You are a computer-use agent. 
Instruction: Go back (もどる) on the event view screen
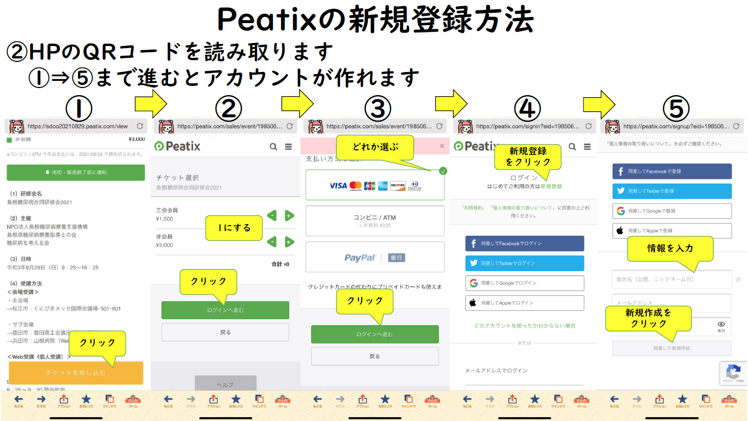tap(19, 401)
